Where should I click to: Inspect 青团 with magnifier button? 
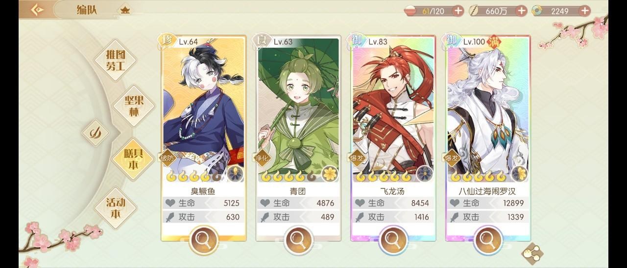(x=298, y=239)
